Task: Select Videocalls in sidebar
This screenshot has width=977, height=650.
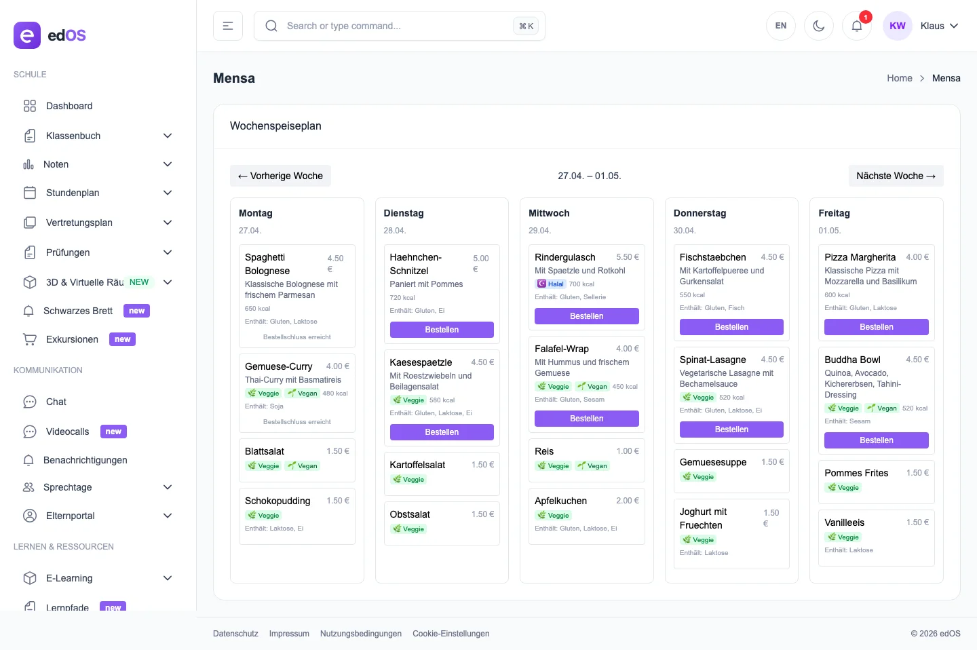Action: tap(68, 432)
